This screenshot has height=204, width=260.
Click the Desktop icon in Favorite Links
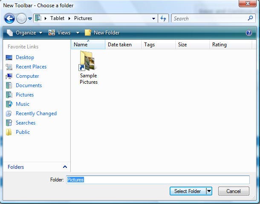(9, 57)
